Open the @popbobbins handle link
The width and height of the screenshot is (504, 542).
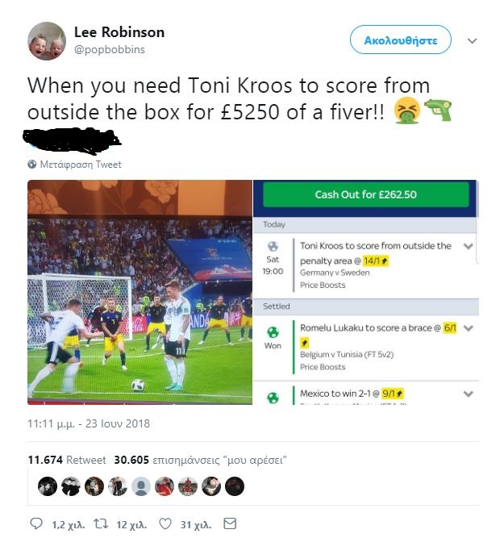[x=109, y=49]
